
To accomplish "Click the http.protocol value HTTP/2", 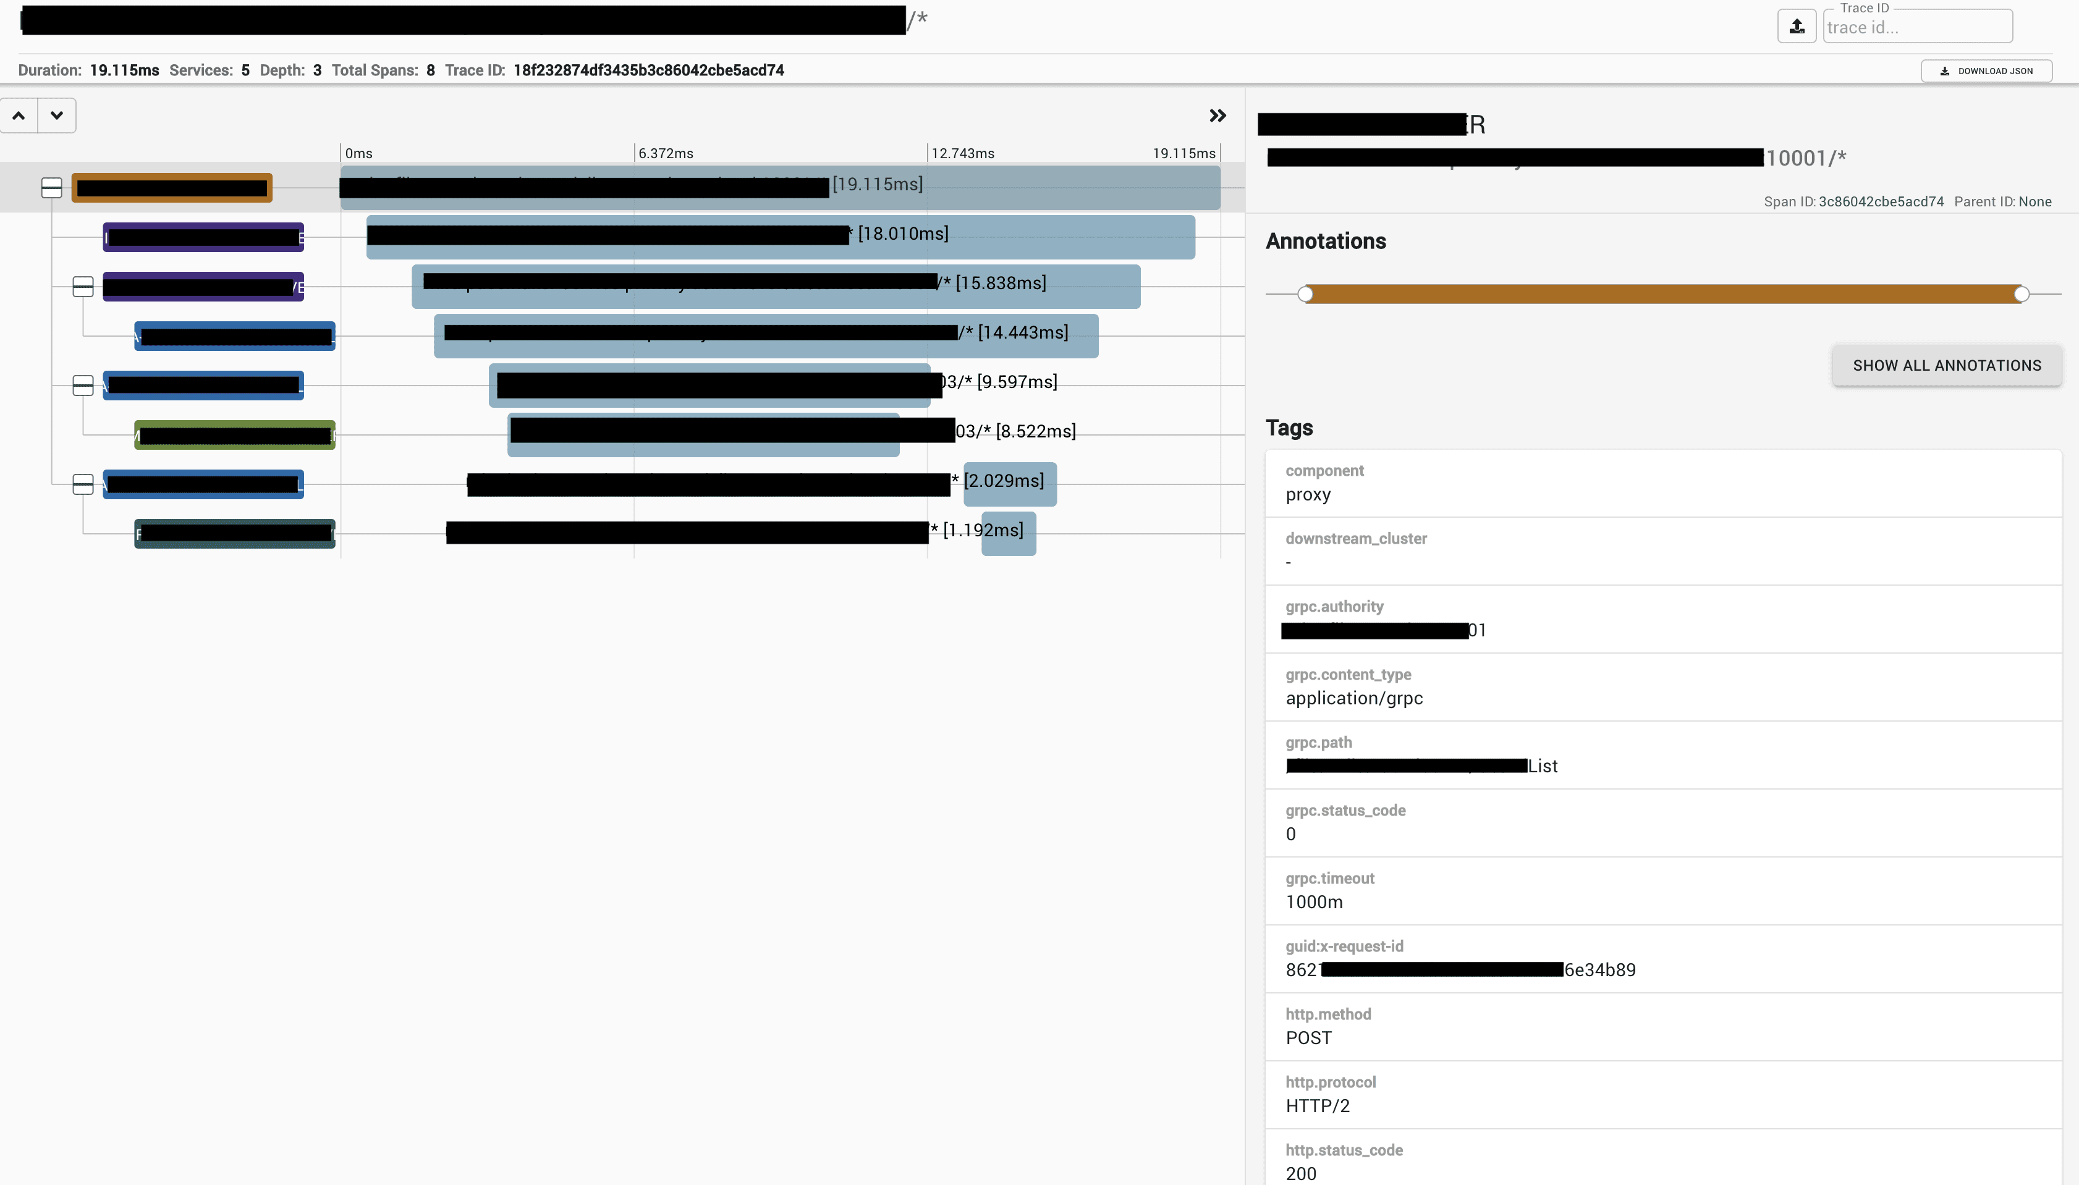I will click(x=1318, y=1106).
